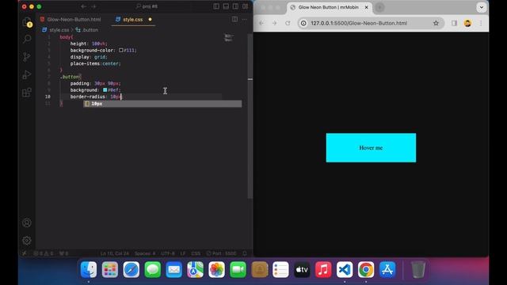Screen dimensions: 507x285
Task: Open errors and warnings in status bar
Action: pyautogui.click(x=44, y=253)
